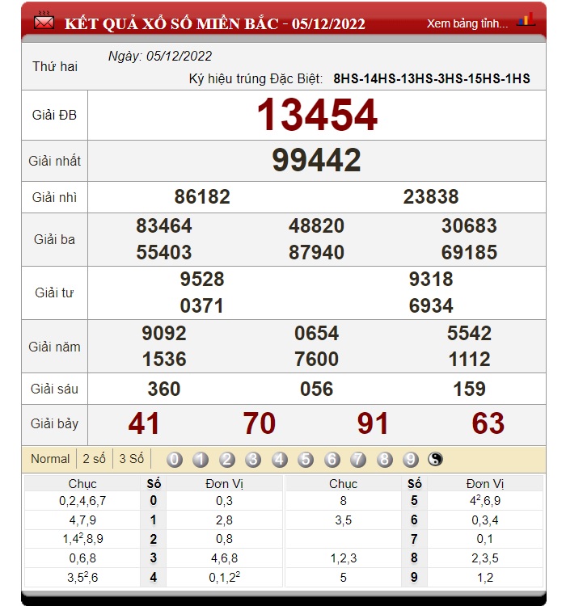The image size is (566, 606).
Task: Click Số 9 row in stats table
Action: click(x=414, y=578)
